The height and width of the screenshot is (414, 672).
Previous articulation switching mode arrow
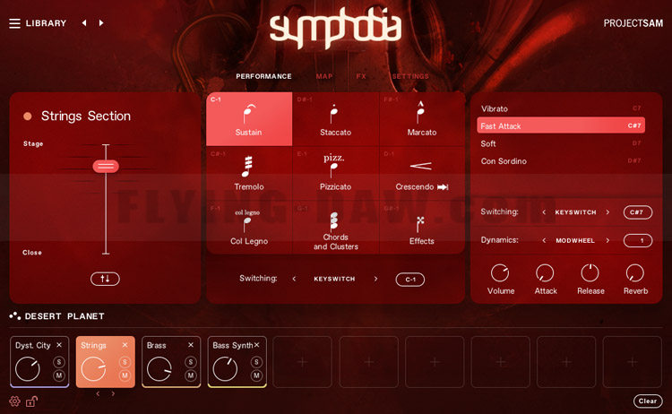tap(294, 279)
